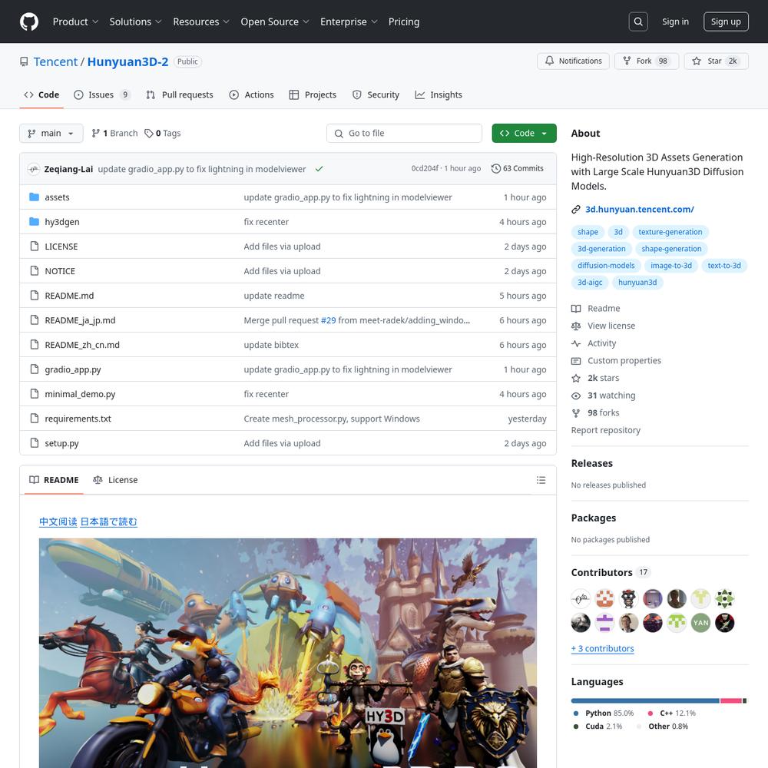Click the green YAN contributor avatar
This screenshot has width=768, height=768.
pyautogui.click(x=700, y=623)
